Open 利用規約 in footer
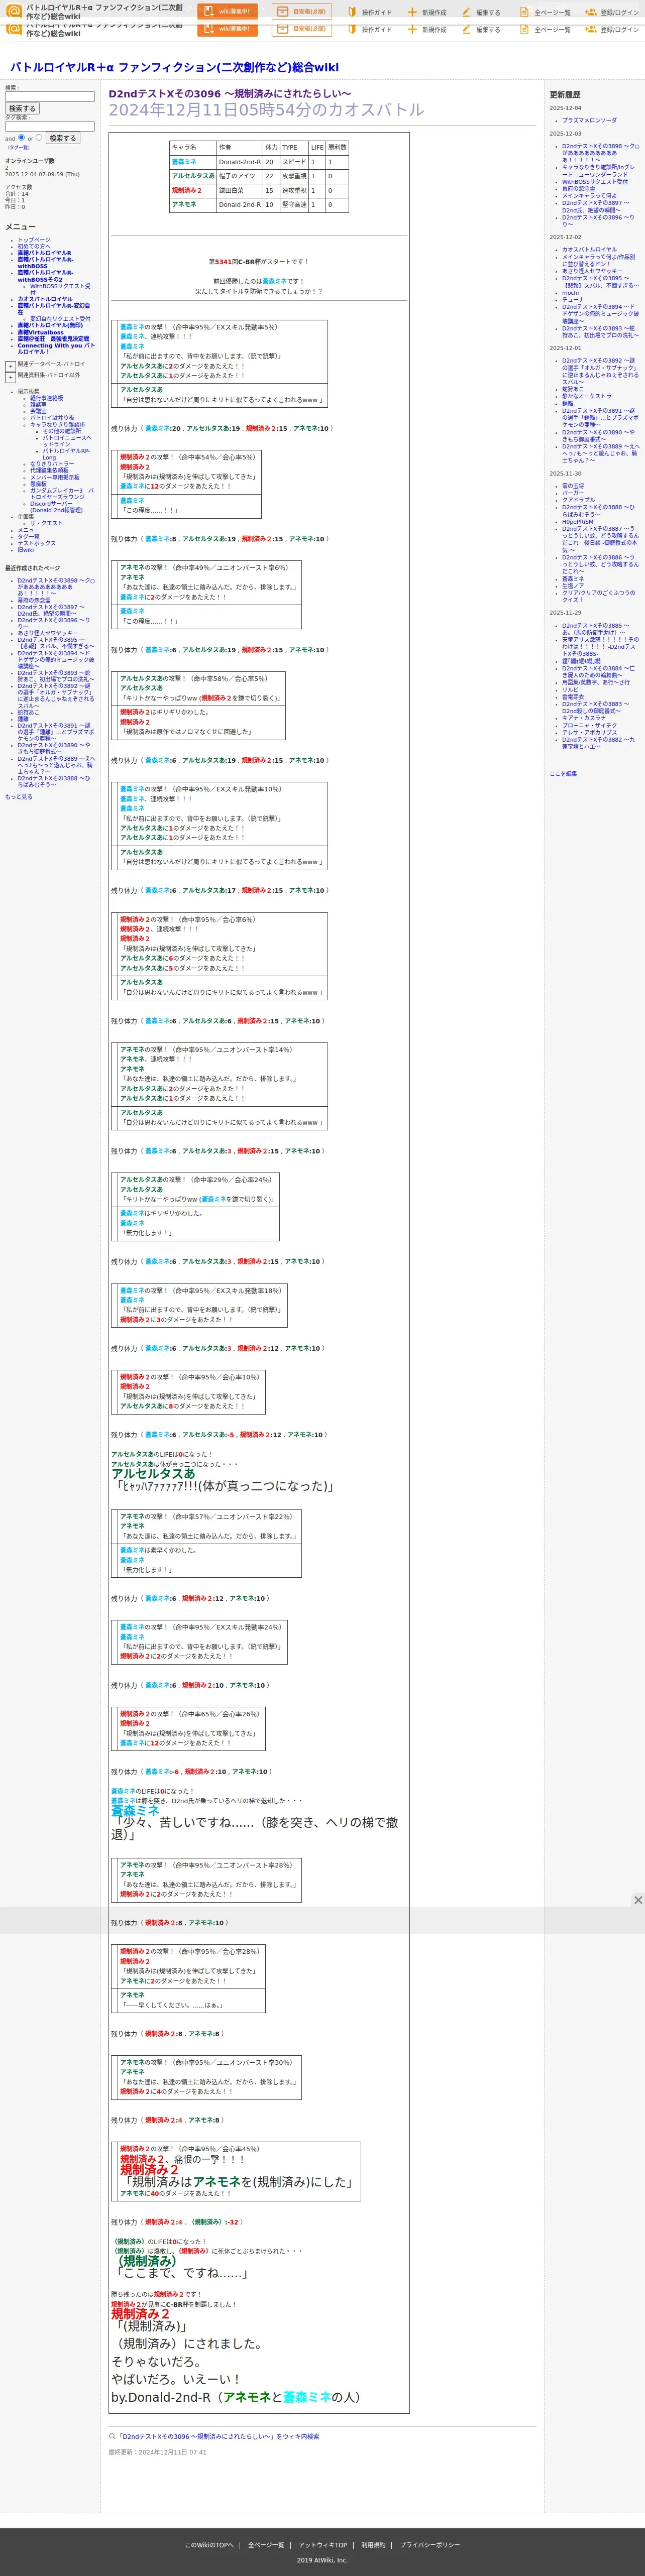The height and width of the screenshot is (2576, 645). click(x=373, y=2545)
